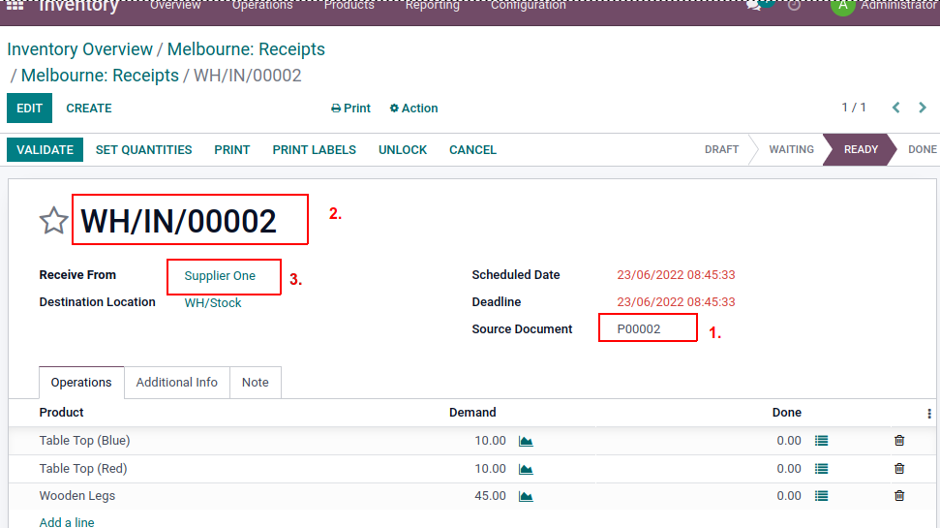This screenshot has width=940, height=528.
Task: Click the Source Document value P00002
Action: click(639, 328)
